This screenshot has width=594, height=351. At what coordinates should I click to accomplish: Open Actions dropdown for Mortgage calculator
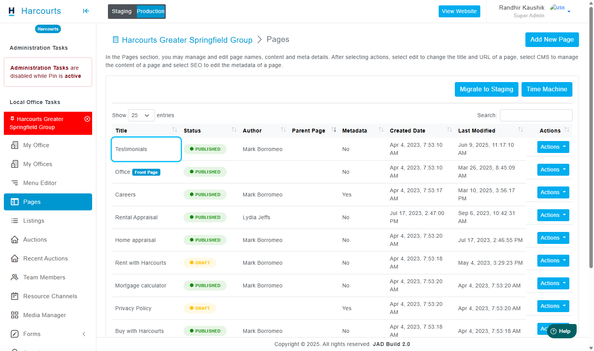(x=553, y=283)
